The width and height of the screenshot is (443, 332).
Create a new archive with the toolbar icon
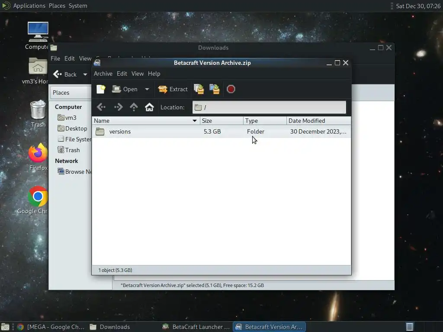pos(101,89)
